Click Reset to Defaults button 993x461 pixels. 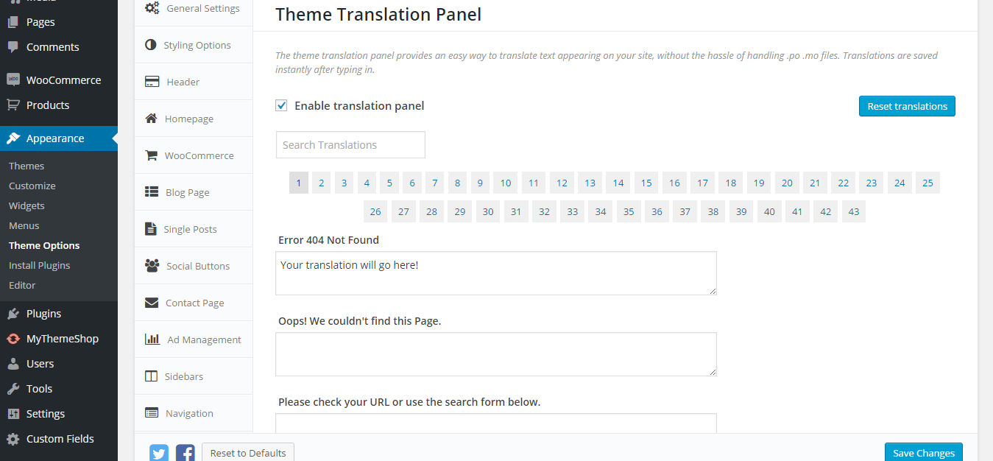(248, 453)
